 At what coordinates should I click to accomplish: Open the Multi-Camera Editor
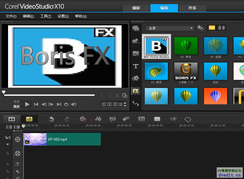pyautogui.click(x=157, y=119)
